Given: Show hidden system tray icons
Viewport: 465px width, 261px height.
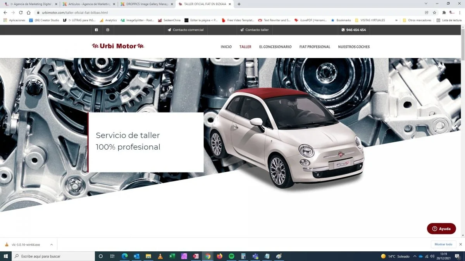Looking at the screenshot, I should tap(415, 256).
